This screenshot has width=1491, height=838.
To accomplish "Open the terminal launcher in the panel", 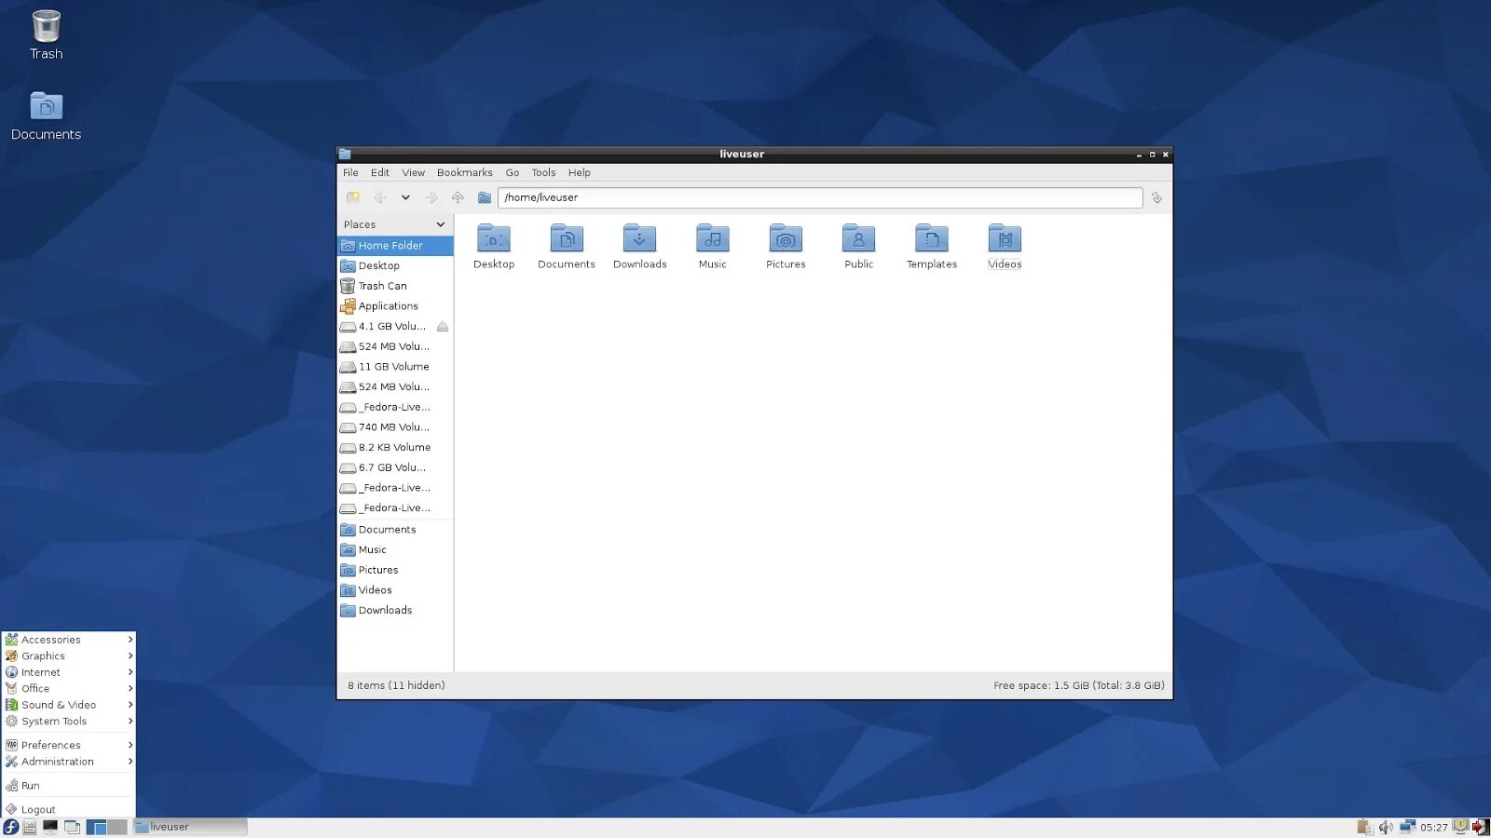I will [x=50, y=827].
